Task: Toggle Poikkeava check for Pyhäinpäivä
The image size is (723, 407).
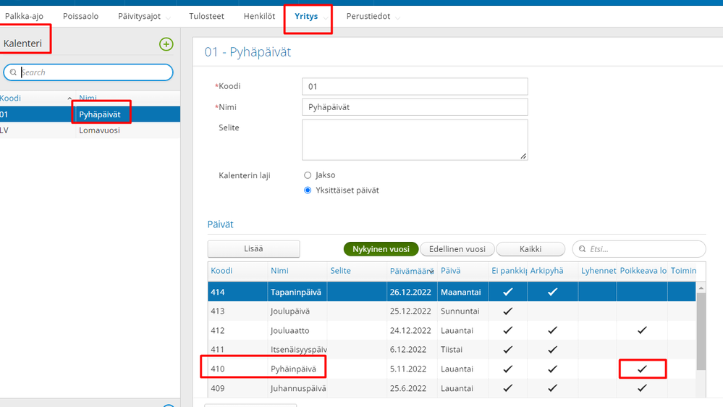Action: (642, 369)
